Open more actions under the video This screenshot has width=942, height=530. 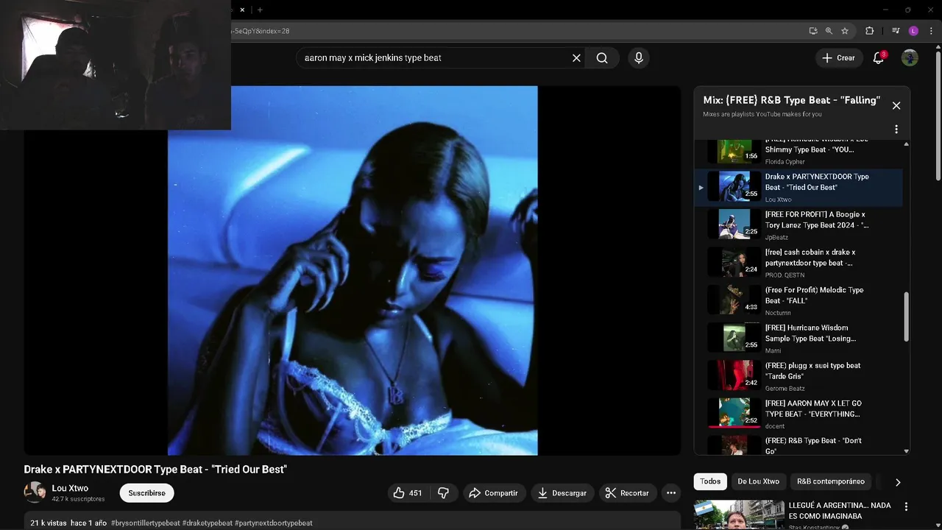pos(670,493)
